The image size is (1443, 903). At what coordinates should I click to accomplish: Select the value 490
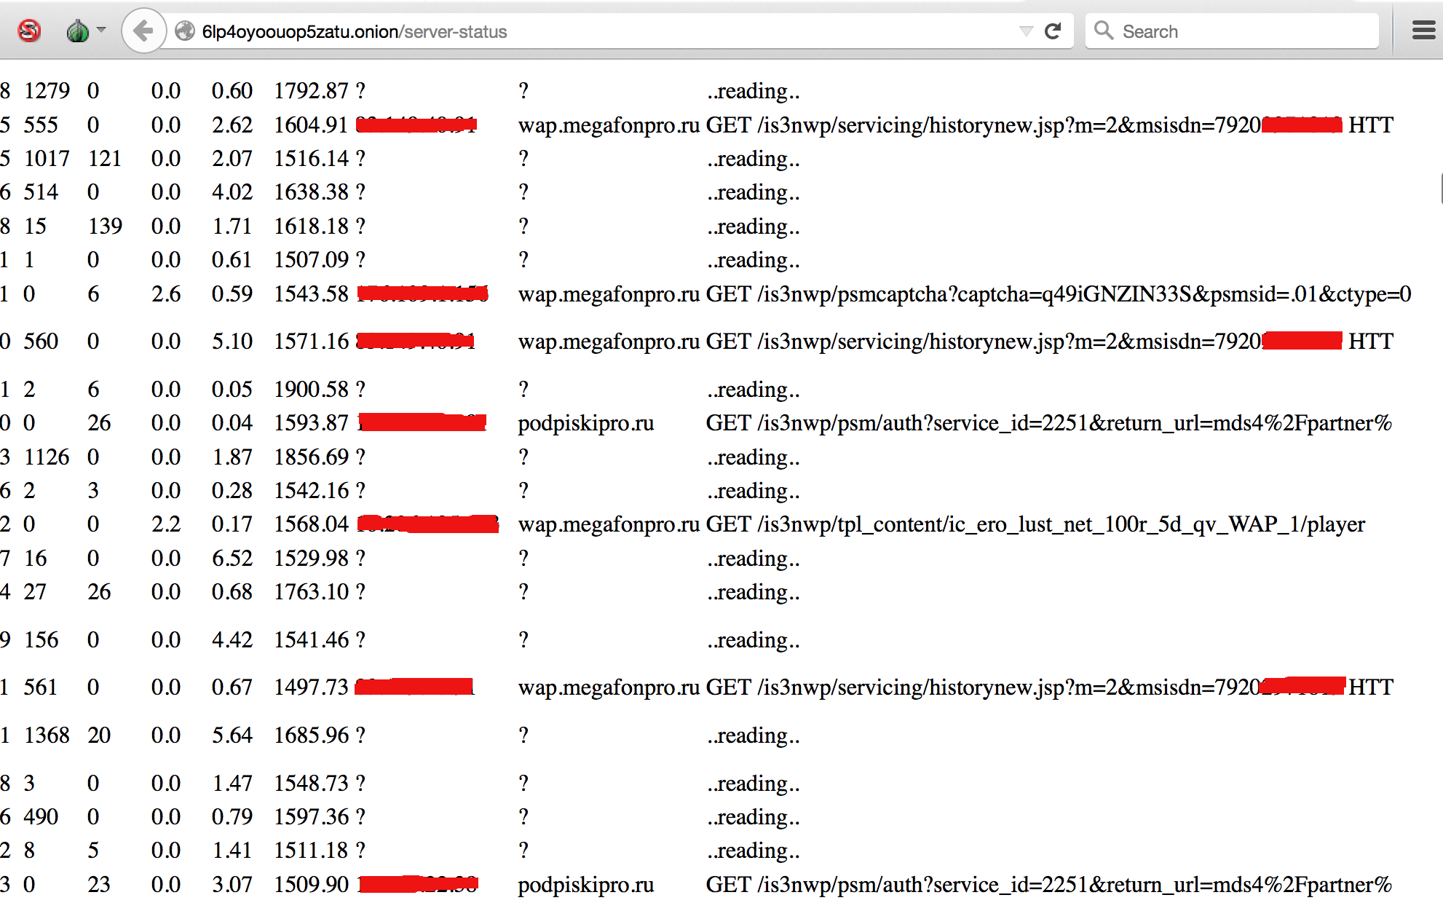point(41,817)
